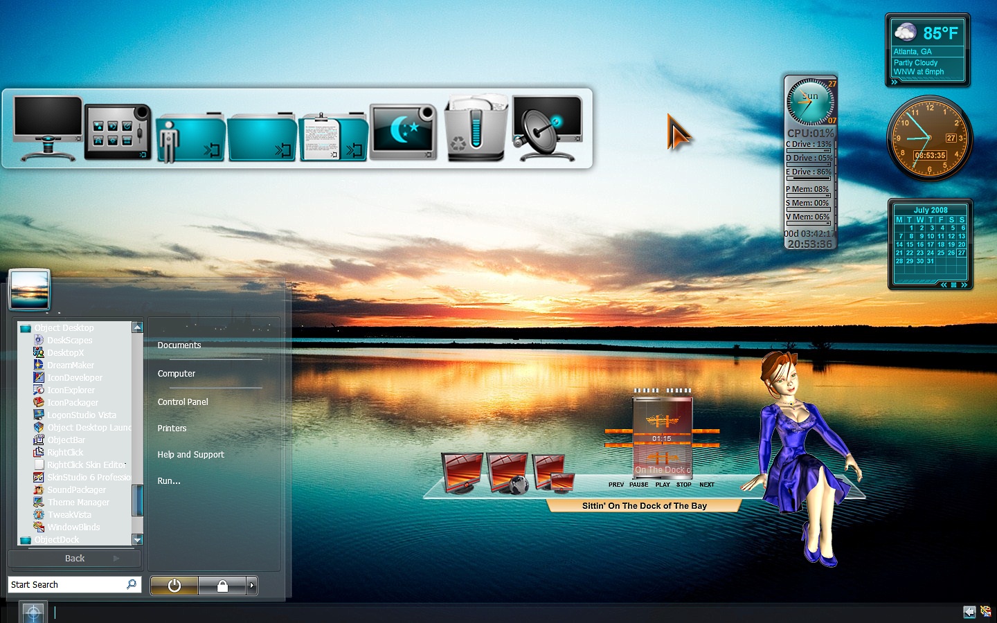Pause the media player track
The height and width of the screenshot is (623, 997).
click(x=639, y=485)
